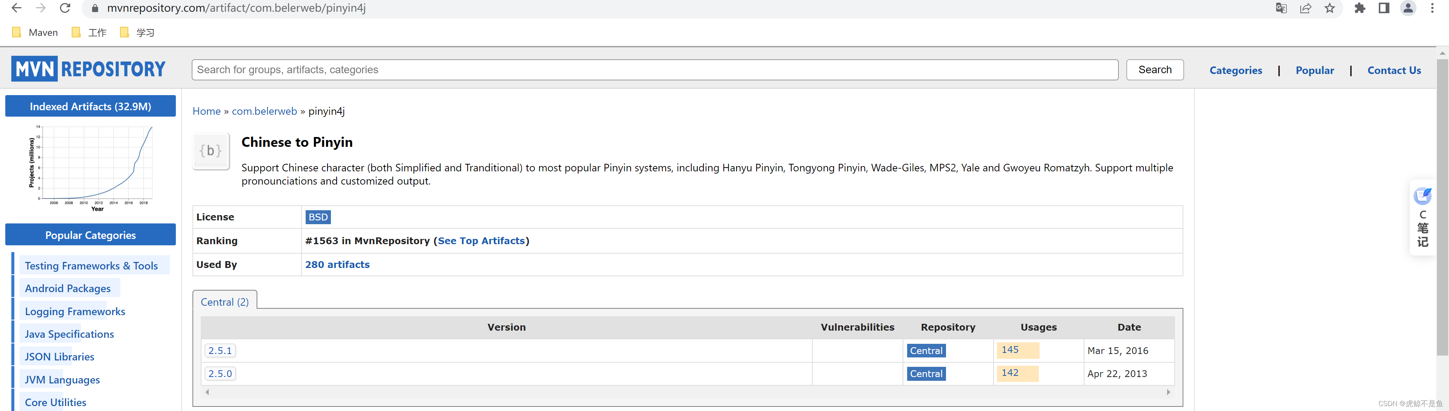Screen dimensions: 1449x411
Task: Click the Google Translate icon
Action: [x=1281, y=8]
